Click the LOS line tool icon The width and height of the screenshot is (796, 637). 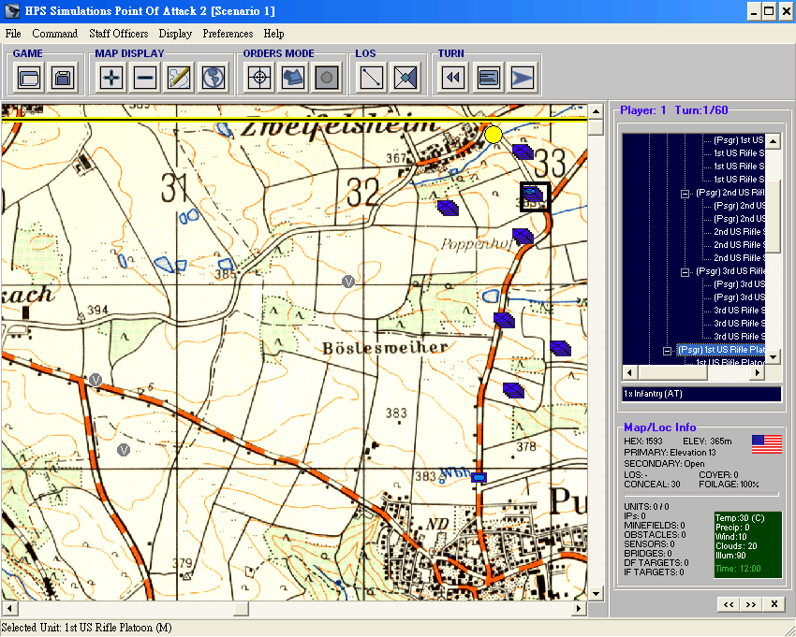372,78
